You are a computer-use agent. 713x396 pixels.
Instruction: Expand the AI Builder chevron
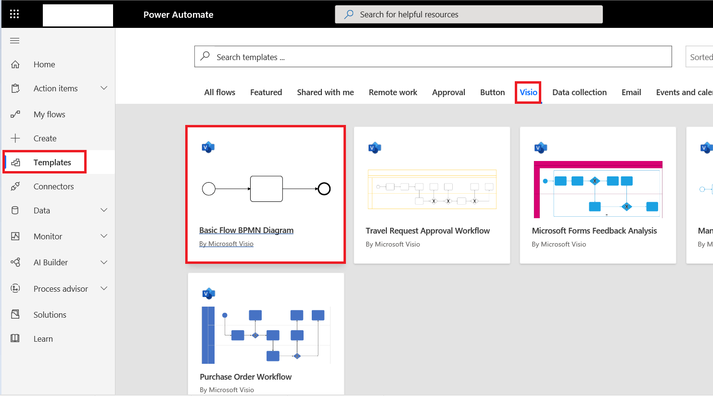pyautogui.click(x=104, y=262)
